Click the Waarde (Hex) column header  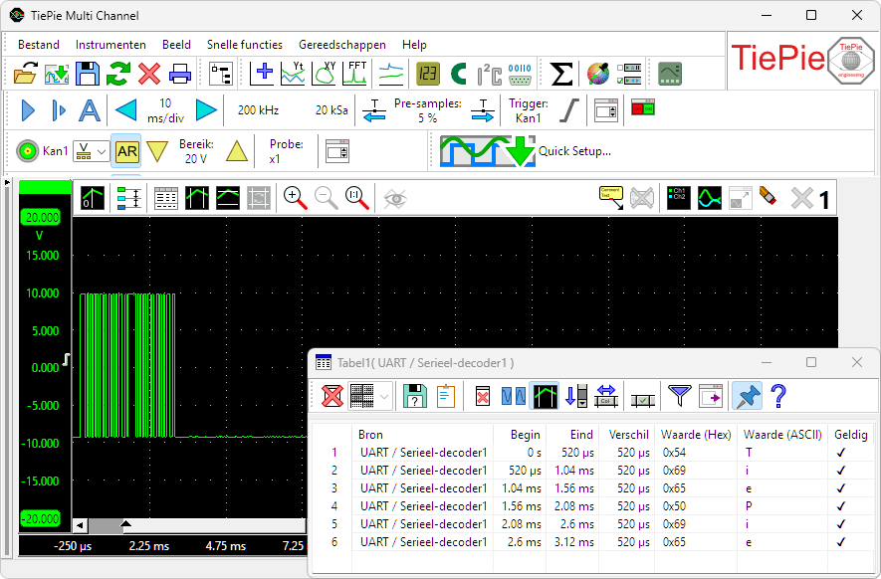click(696, 435)
